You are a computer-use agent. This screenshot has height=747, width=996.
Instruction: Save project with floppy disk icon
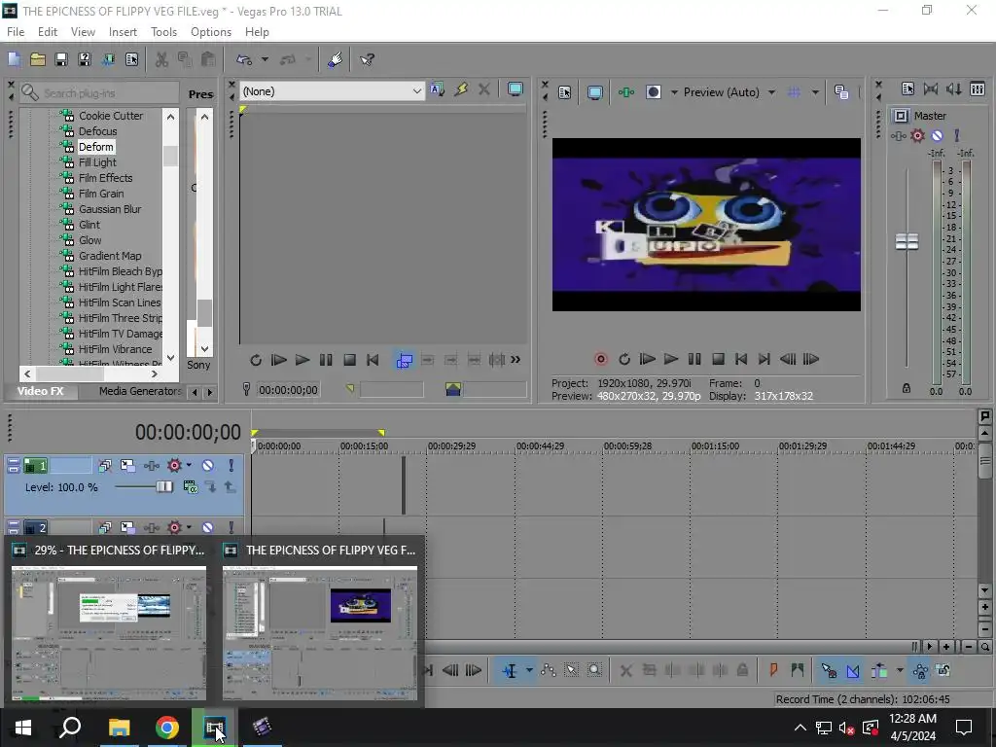pos(61,59)
